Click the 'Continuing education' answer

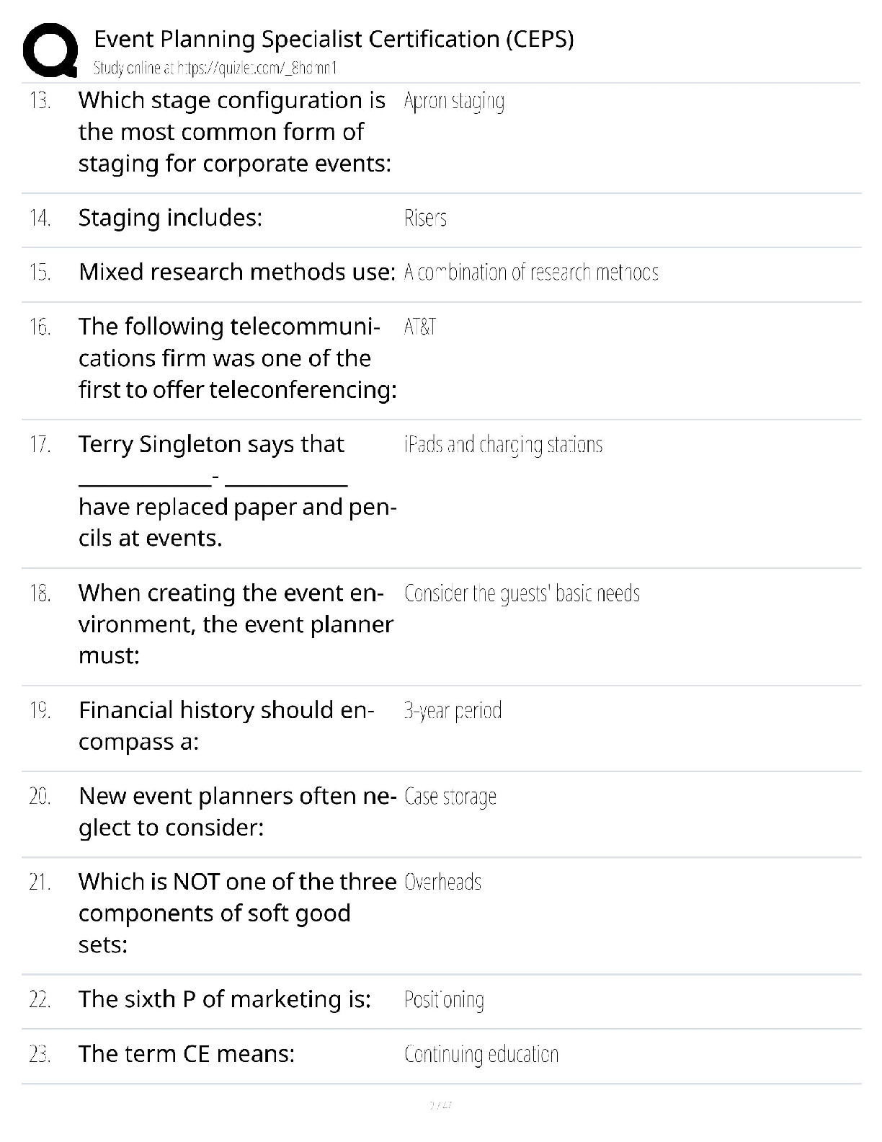pyautogui.click(x=481, y=1055)
